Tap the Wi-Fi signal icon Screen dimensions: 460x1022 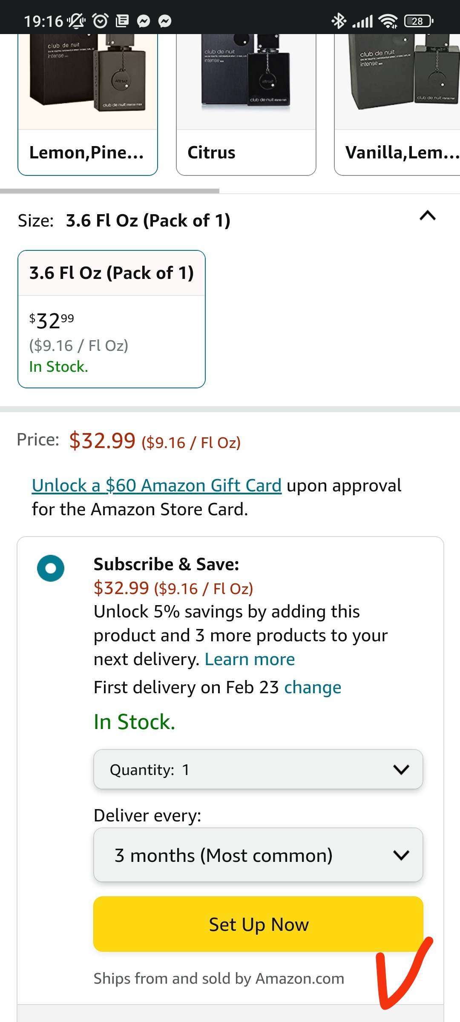388,21
